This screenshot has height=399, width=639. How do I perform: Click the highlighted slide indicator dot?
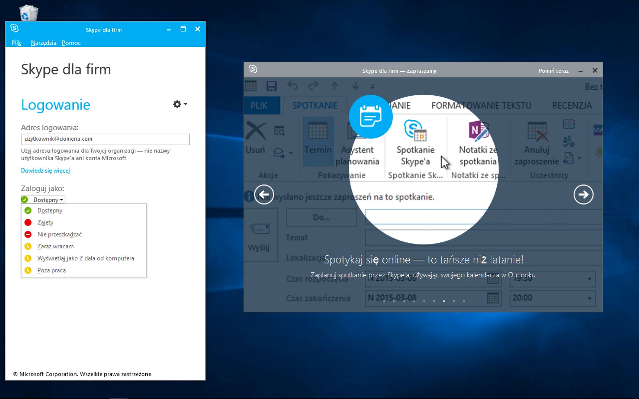tap(444, 301)
